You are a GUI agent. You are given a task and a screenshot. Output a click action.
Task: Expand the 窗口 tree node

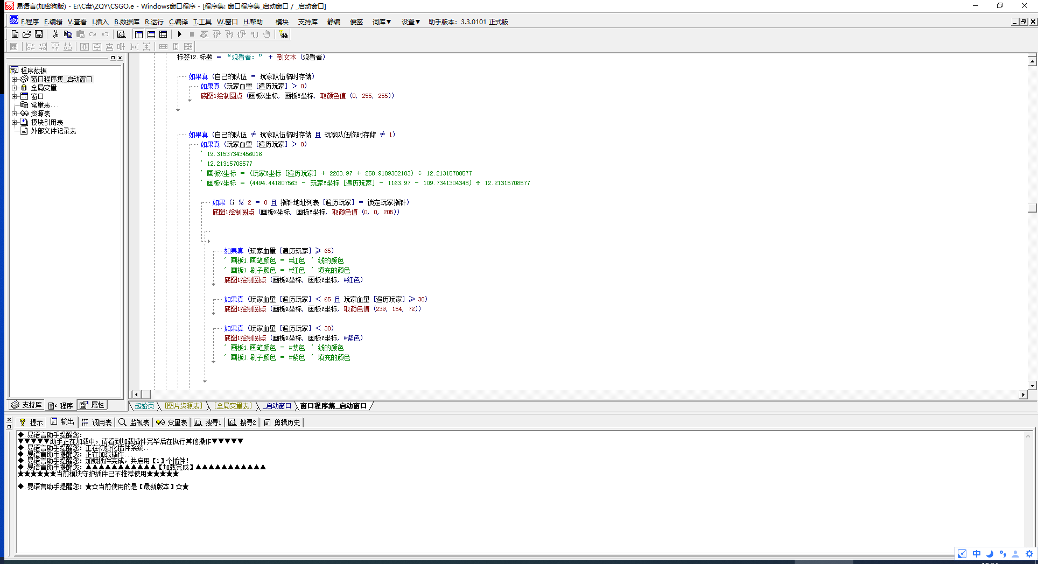click(x=15, y=96)
